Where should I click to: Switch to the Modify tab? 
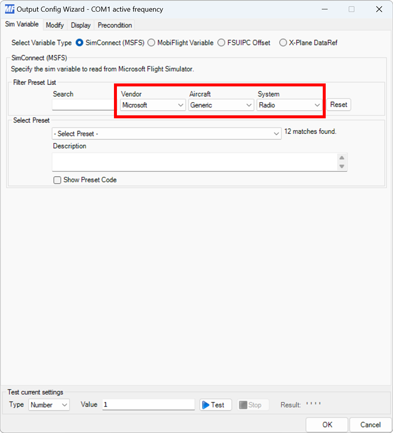[55, 25]
